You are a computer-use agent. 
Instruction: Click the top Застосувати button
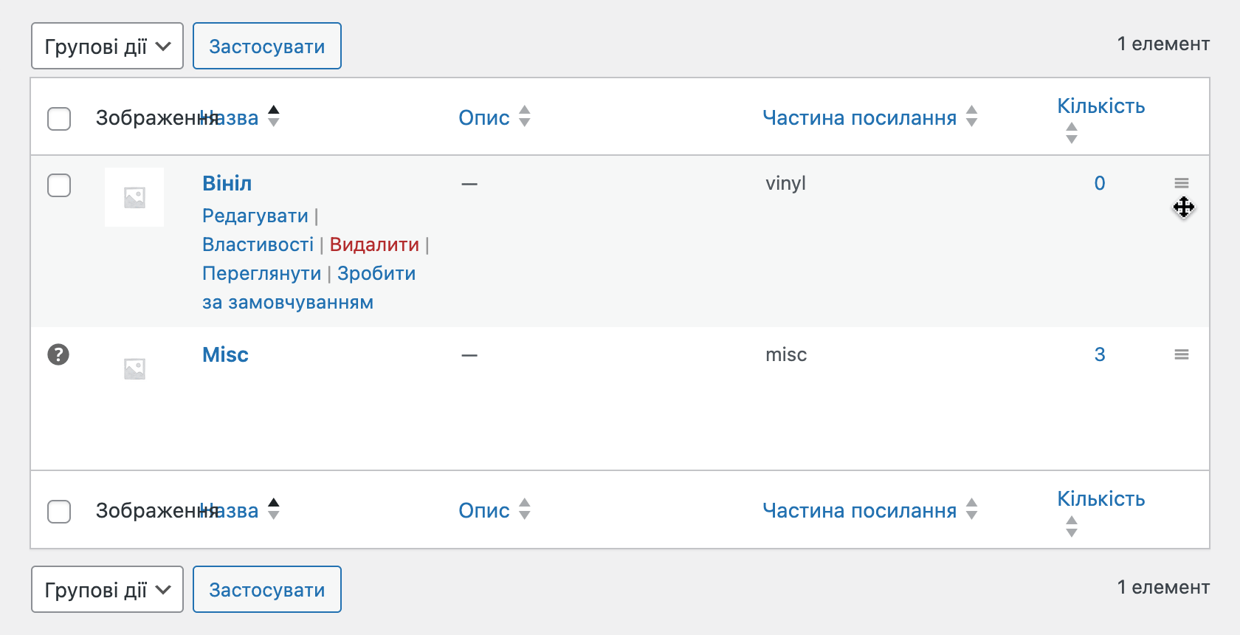[267, 46]
